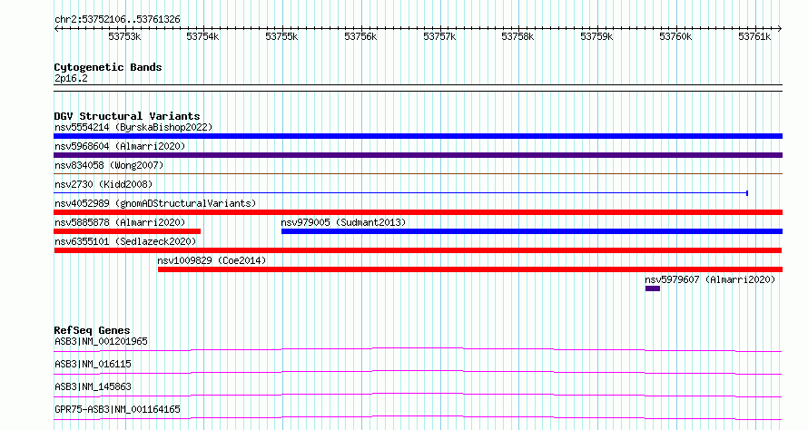The image size is (808, 430).
Task: Click the DGV Structural Variants track title
Action: coord(127,116)
